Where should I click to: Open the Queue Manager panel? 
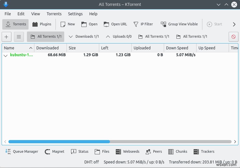coord(22,151)
